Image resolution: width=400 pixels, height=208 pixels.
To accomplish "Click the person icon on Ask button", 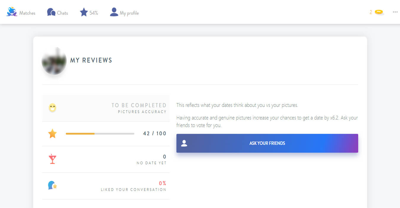I will [x=184, y=143].
